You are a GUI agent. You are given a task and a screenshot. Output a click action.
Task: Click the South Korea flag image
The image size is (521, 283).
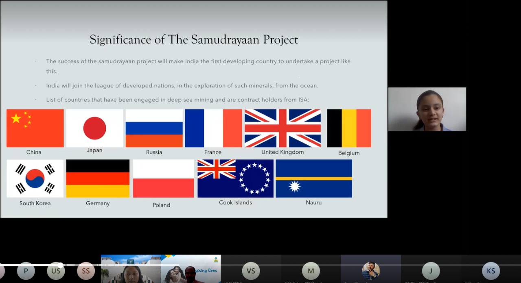coord(35,179)
